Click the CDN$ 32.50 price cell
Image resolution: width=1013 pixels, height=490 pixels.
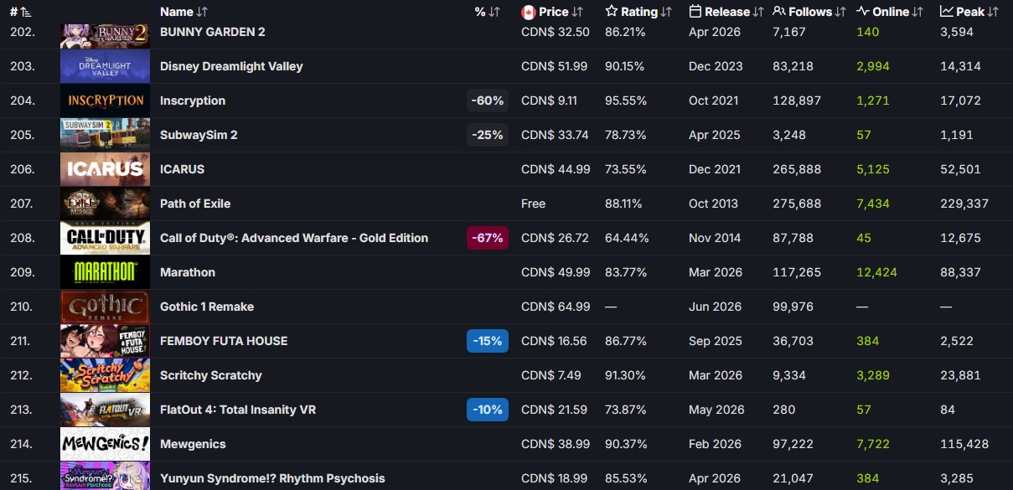(556, 32)
